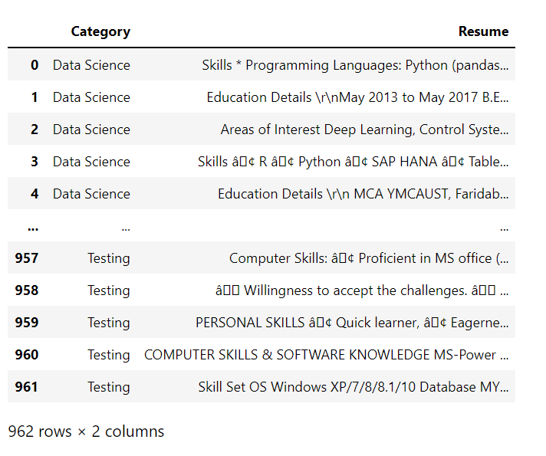Click the Skills Programming Languages resume cell

pos(355,65)
